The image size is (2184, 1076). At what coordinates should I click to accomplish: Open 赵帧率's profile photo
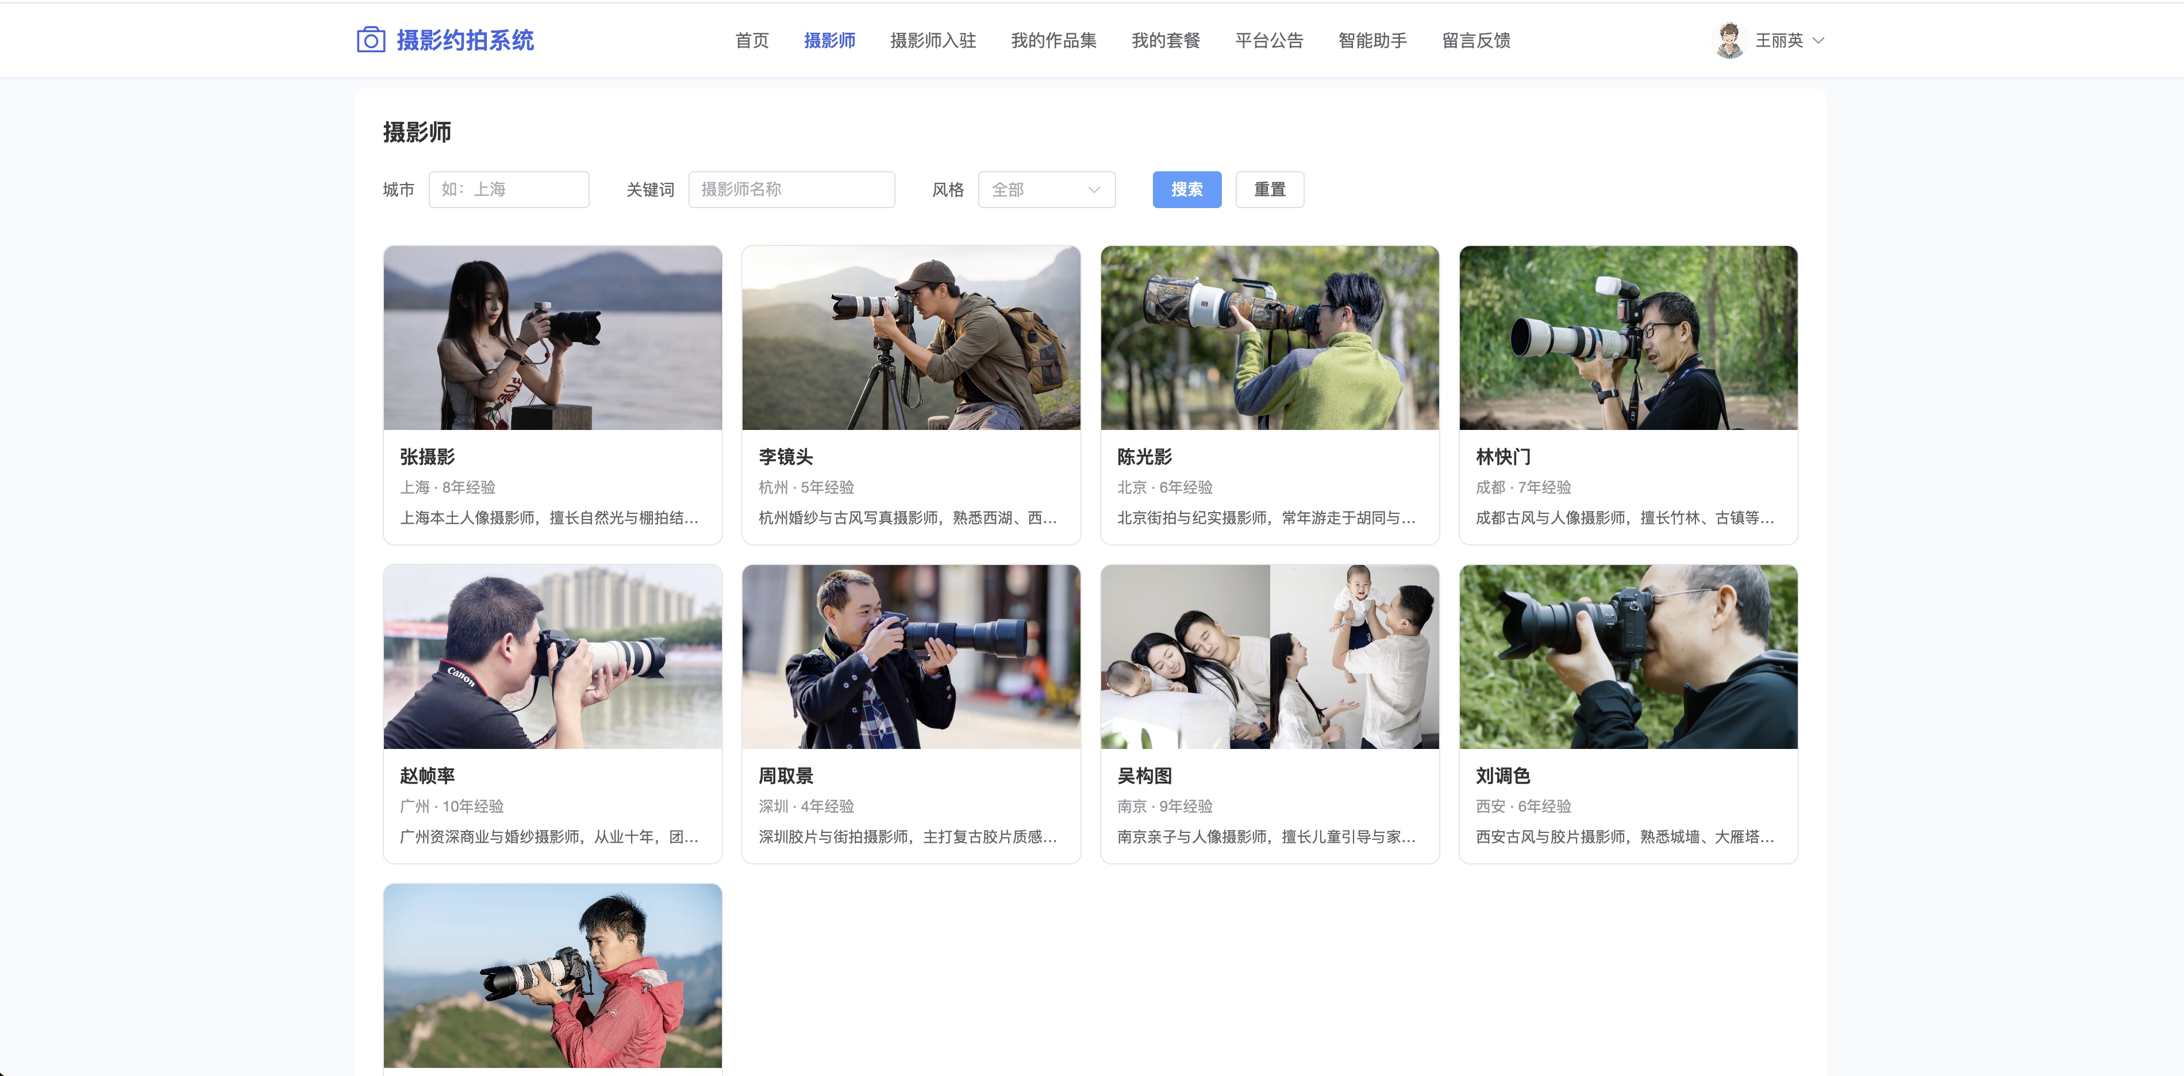point(553,657)
